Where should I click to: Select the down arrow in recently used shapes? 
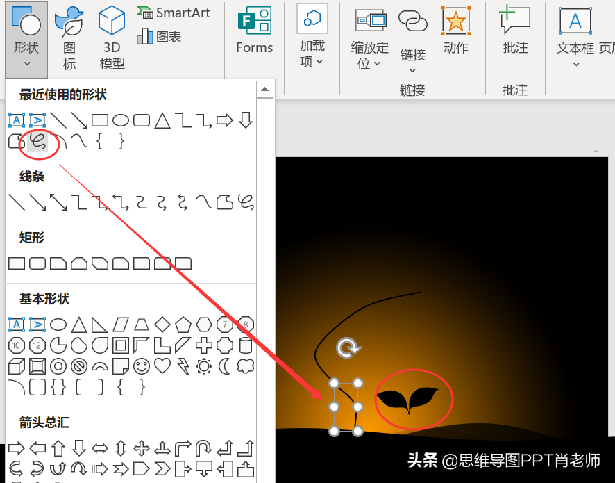click(246, 120)
